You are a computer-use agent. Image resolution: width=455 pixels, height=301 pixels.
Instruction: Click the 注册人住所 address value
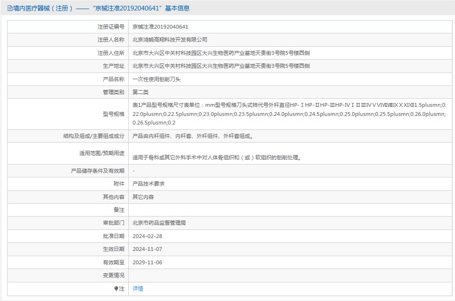(221, 53)
